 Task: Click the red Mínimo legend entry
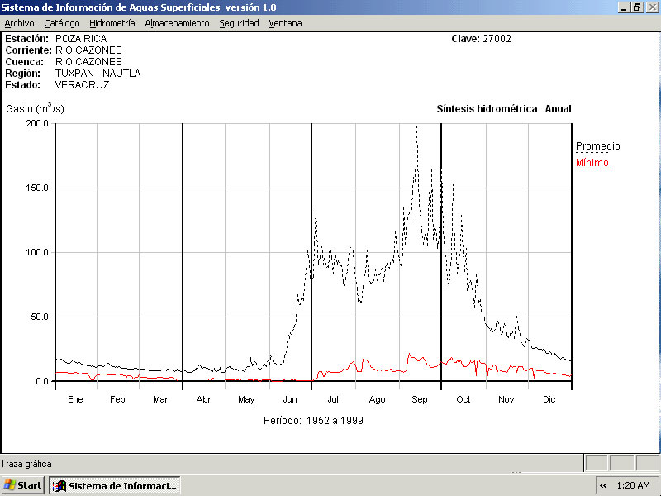[x=592, y=163]
